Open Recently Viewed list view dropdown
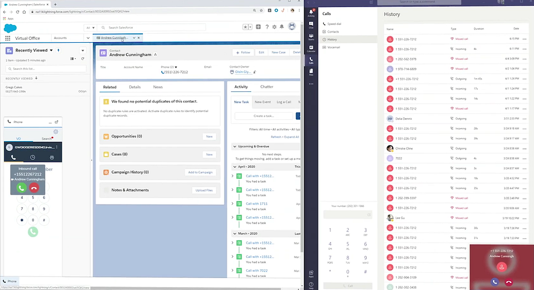Screen dimensions: 534x290 [x=51, y=50]
